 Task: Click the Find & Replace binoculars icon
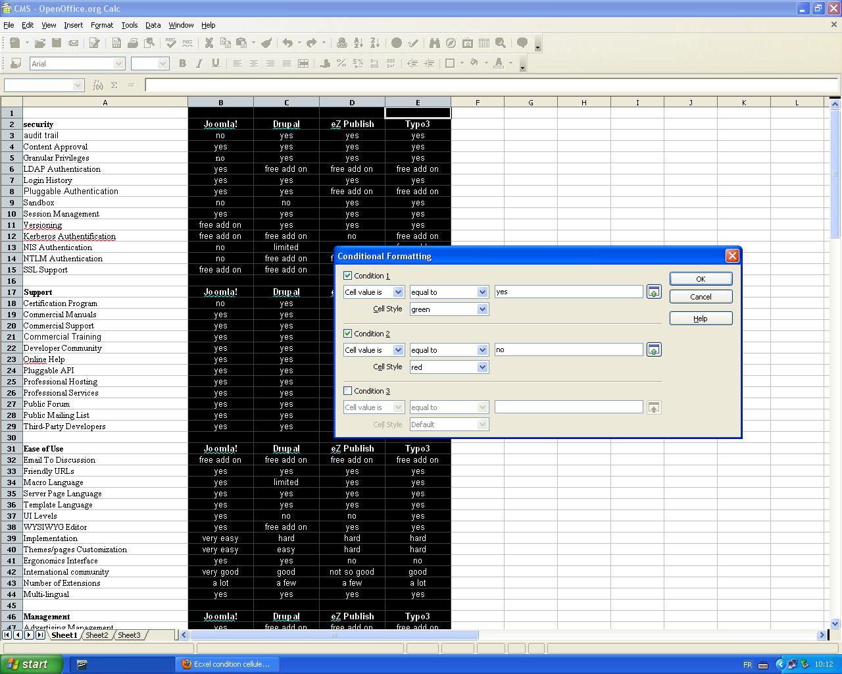[x=434, y=43]
